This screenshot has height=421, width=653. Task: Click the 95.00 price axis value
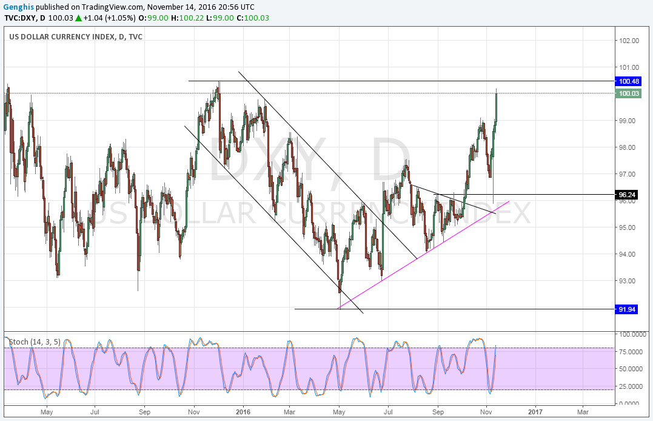point(627,227)
